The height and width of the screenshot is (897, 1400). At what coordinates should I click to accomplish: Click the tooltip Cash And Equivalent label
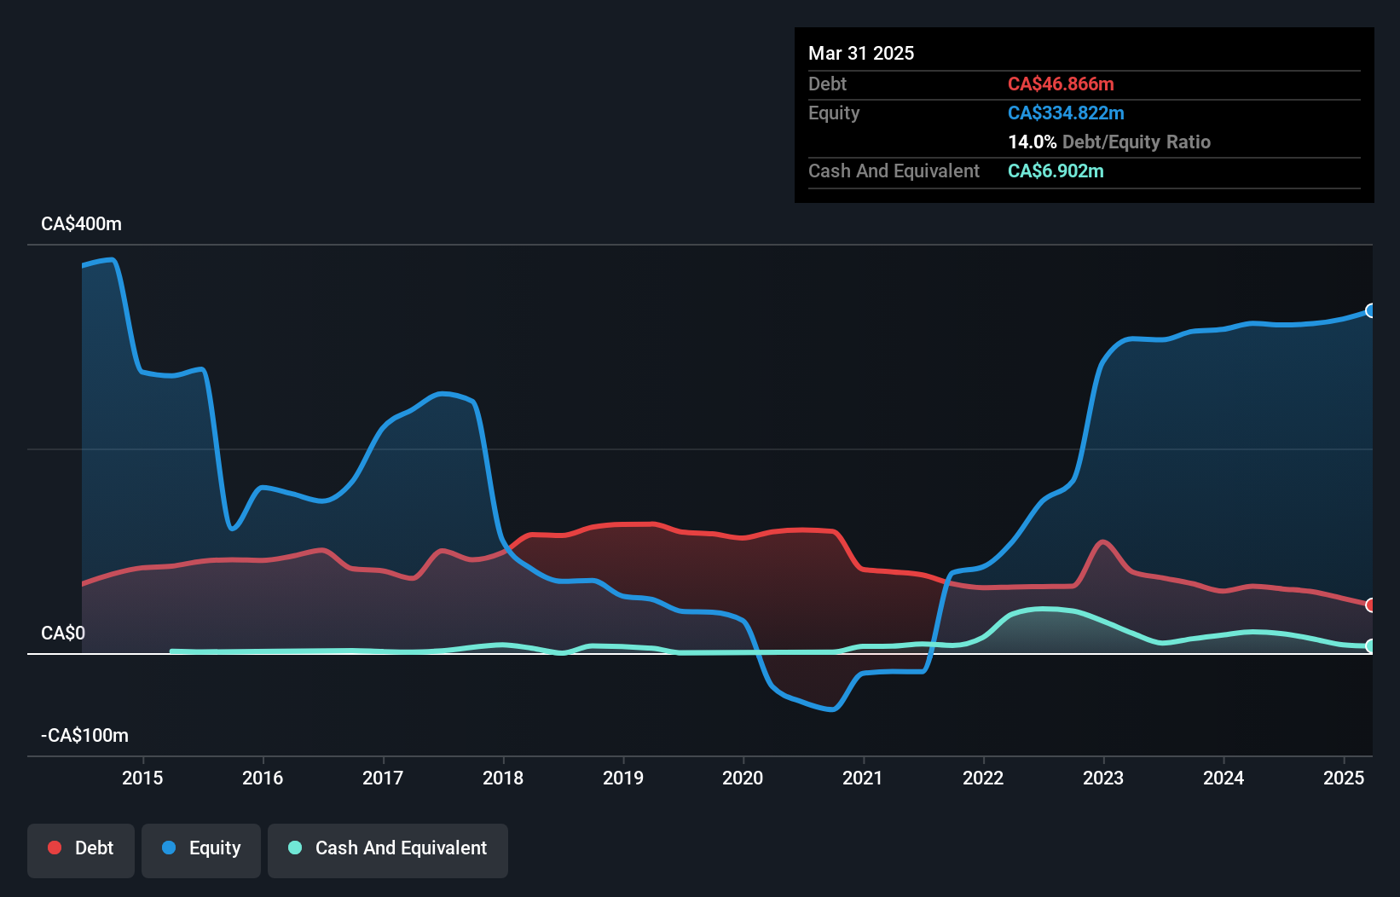pyautogui.click(x=894, y=171)
